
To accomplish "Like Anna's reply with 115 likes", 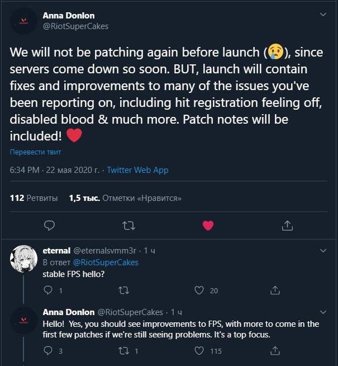I will pyautogui.click(x=198, y=351).
